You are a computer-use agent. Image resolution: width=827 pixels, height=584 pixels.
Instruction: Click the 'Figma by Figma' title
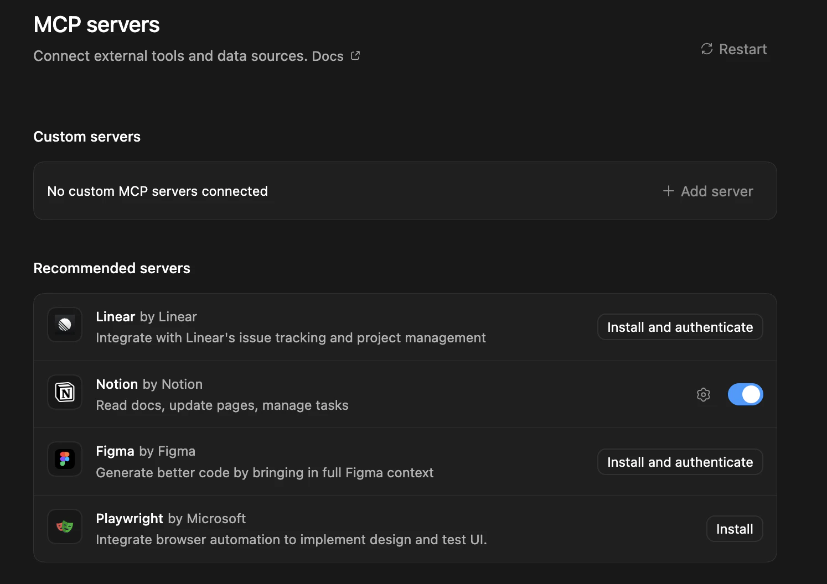[146, 451]
